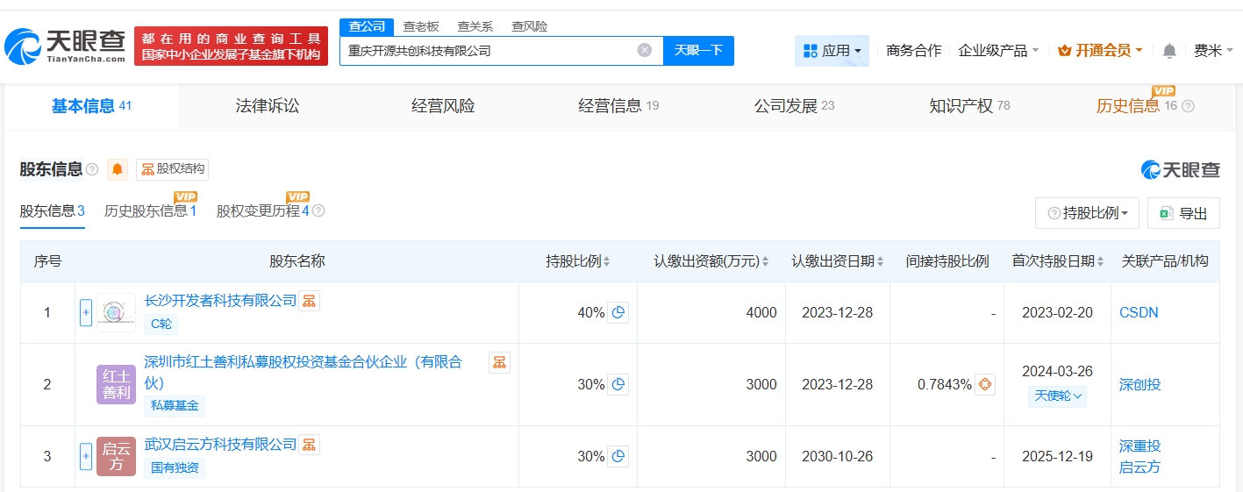Sort table by 认缴出资额 column
The image size is (1243, 492).
(x=711, y=261)
